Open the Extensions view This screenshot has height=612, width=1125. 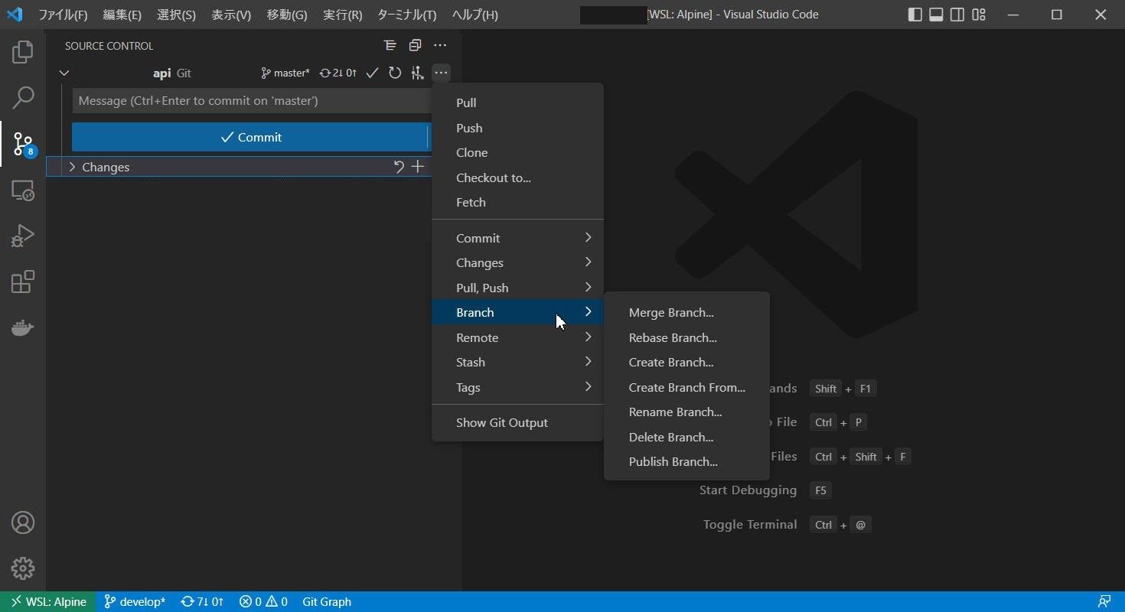(x=23, y=282)
